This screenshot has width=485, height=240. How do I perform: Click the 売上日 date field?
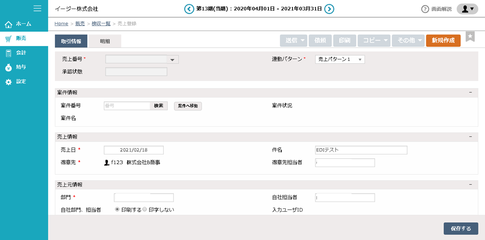133,150
